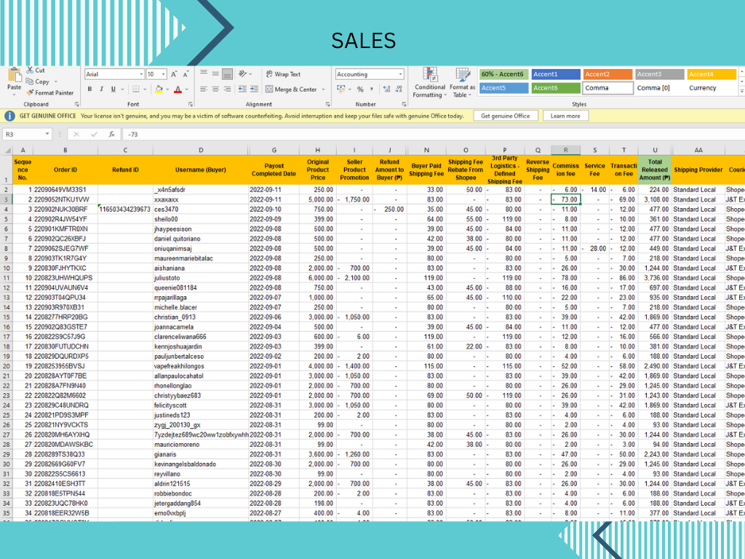Select the row 10 header
745x559 pixels.
[6, 268]
